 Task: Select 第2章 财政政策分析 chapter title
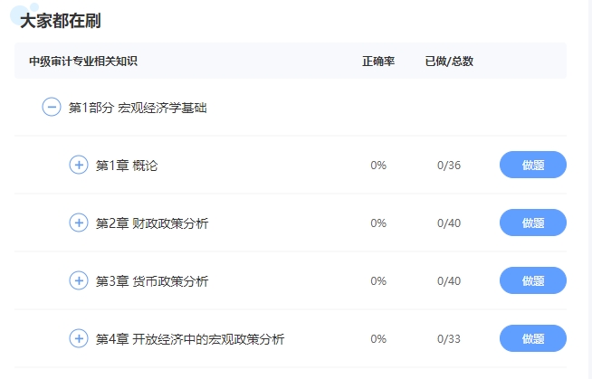[152, 223]
